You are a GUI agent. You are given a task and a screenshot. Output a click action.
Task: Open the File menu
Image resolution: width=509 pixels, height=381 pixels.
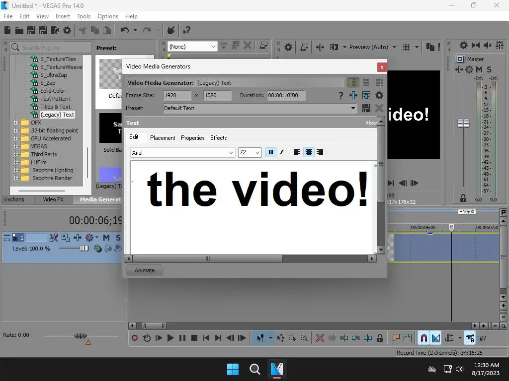click(x=8, y=16)
